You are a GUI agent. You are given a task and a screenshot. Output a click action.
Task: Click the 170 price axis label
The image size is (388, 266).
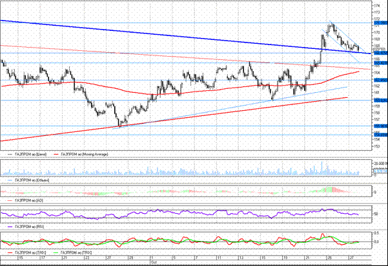pos(377,32)
